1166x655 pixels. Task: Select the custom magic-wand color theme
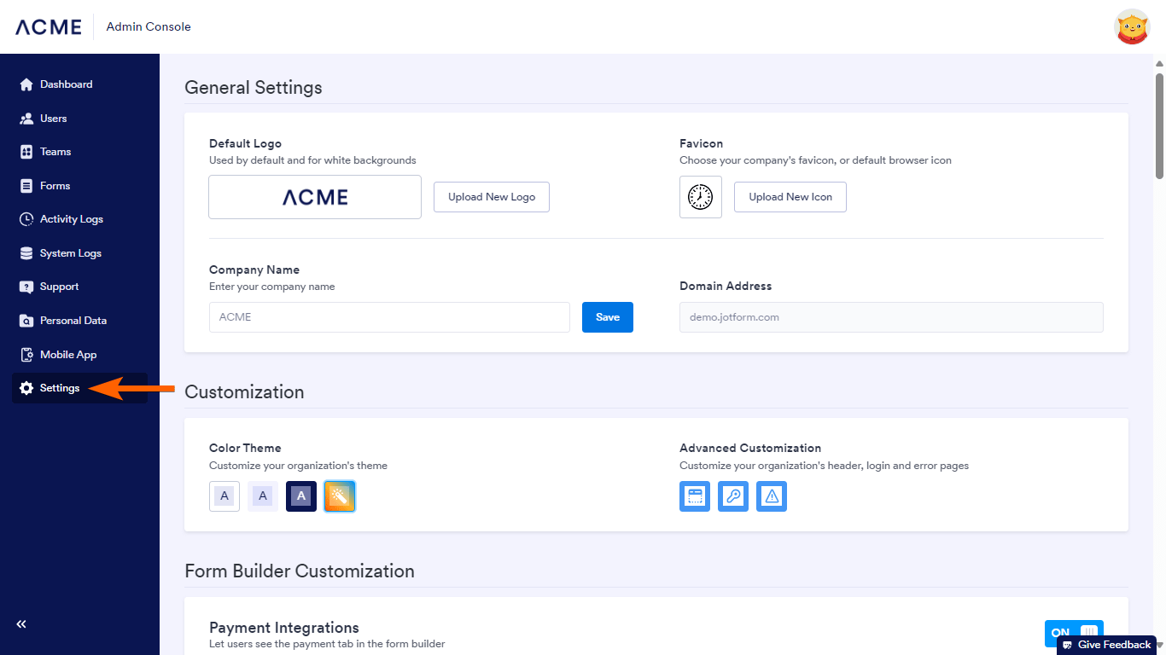coord(340,496)
